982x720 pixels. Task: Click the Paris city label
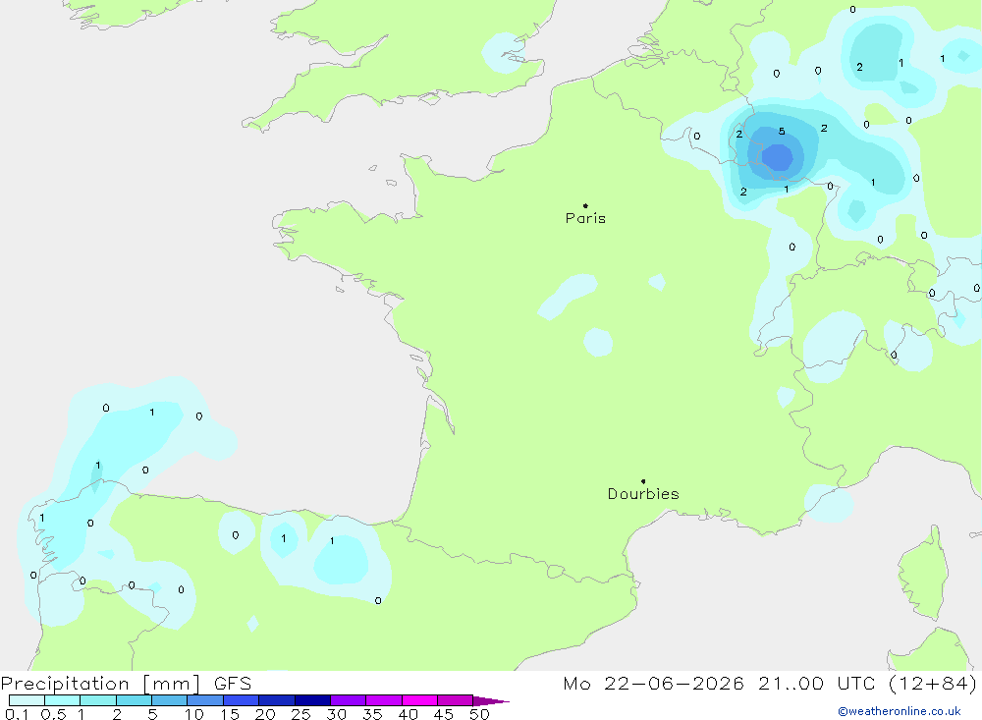585,218
